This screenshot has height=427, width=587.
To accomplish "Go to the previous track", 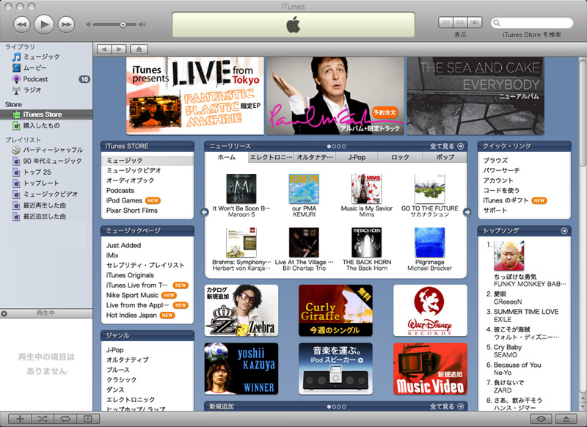I will point(22,25).
